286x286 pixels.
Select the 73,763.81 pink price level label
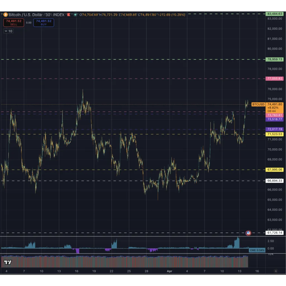pyautogui.click(x=275, y=115)
